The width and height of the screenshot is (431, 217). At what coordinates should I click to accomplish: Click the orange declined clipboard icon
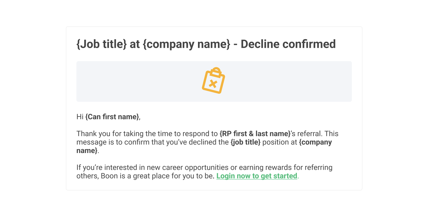[214, 81]
